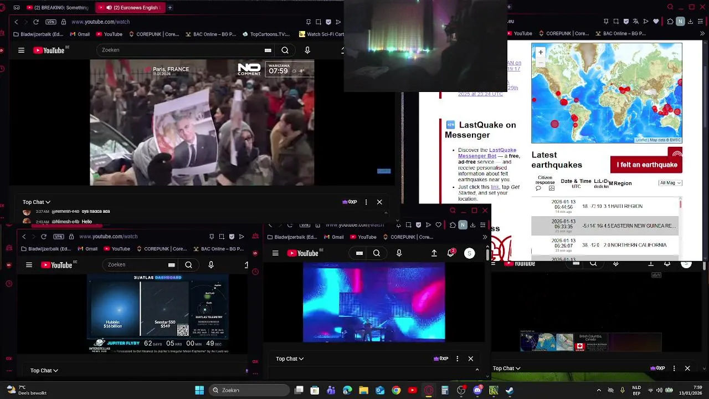709x399 pixels.
Task: Close the chat panel under Euronews video
Action: tap(379, 202)
